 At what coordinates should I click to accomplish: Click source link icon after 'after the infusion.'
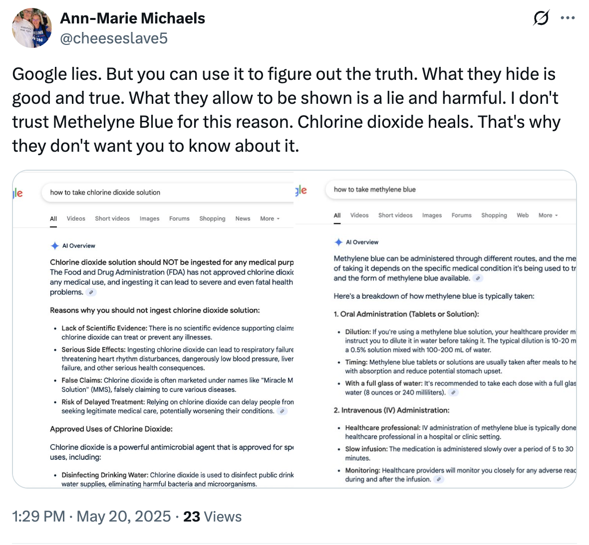[x=438, y=480]
